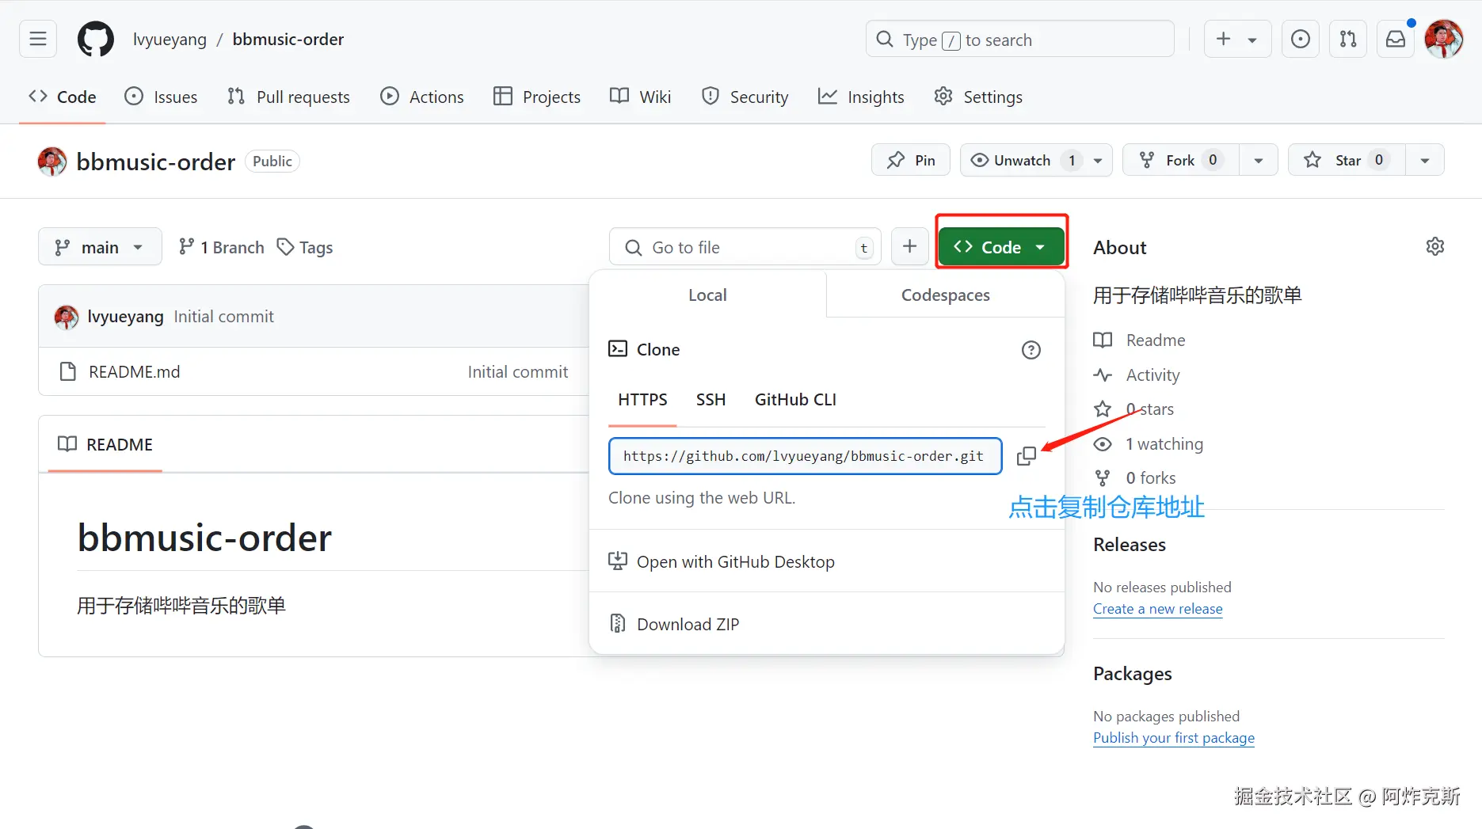Switch to the Security tab

coord(745,97)
